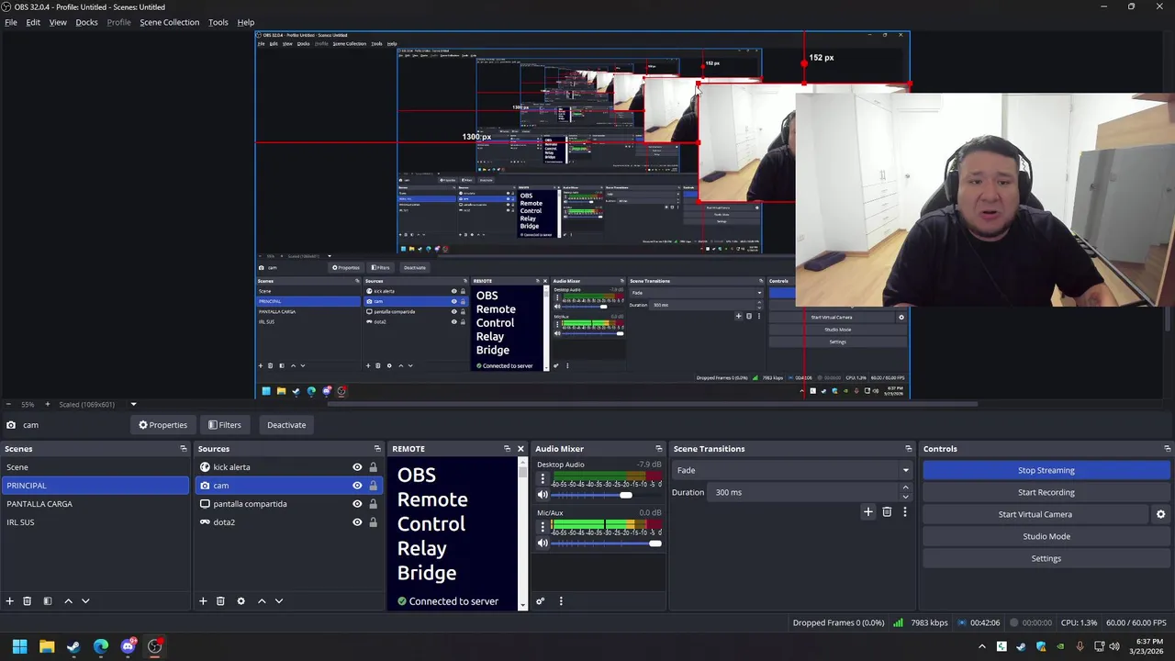The width and height of the screenshot is (1175, 661).
Task: Open Virtual Camera settings gear
Action: click(x=1160, y=514)
